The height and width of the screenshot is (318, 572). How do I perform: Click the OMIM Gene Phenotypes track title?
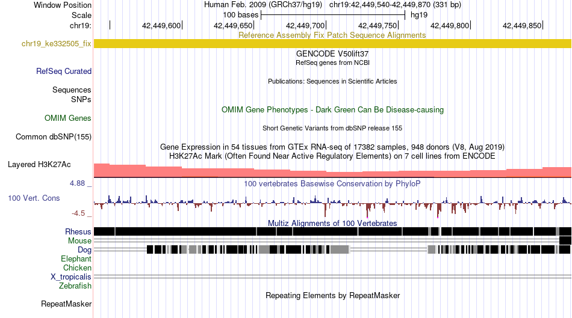pos(332,109)
